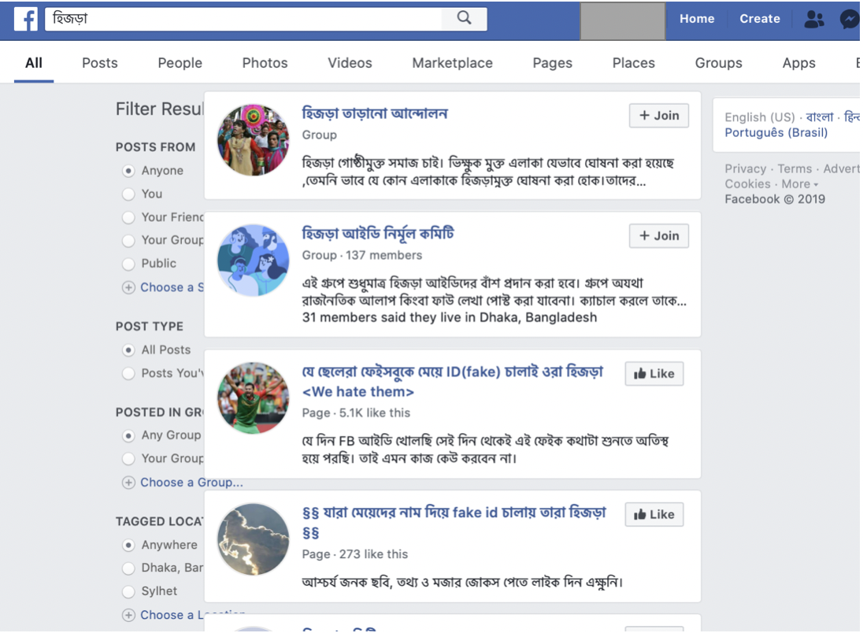
Task: Click the Choose a Source link
Action: coord(172,287)
